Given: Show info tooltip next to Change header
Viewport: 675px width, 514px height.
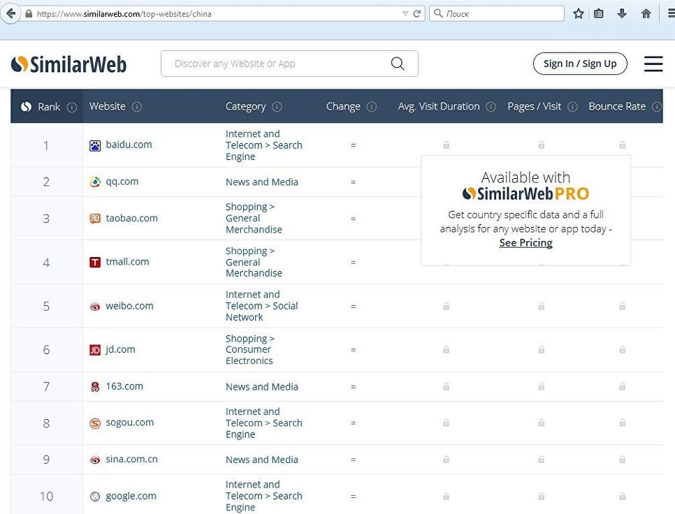Looking at the screenshot, I should (372, 106).
